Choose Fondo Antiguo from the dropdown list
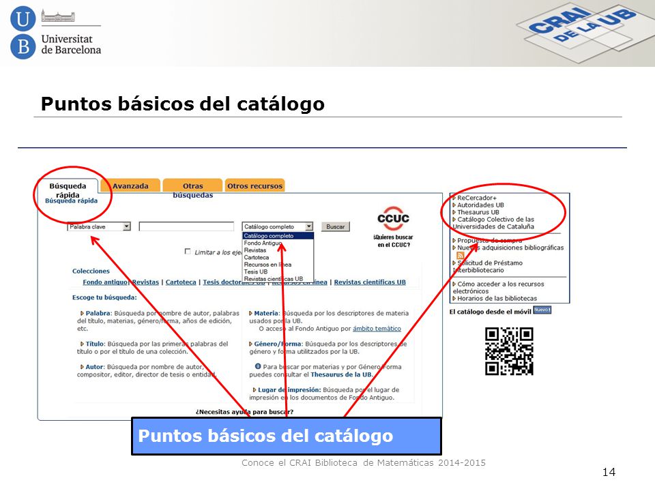Viewport: 655px width, 491px height. pos(263,243)
